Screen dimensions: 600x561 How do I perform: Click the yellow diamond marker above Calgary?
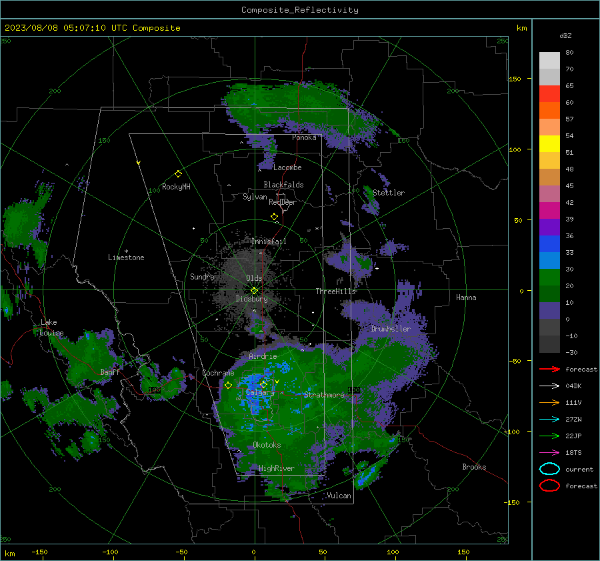point(263,384)
